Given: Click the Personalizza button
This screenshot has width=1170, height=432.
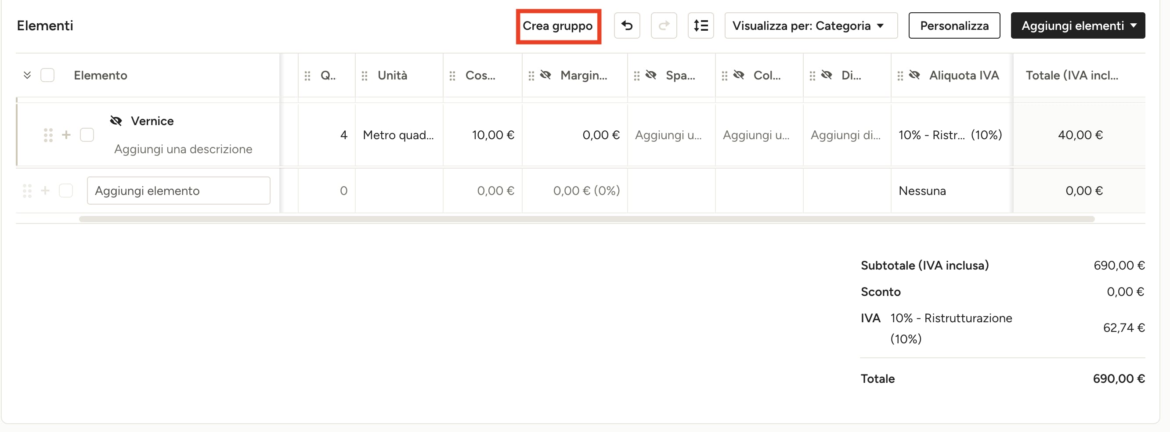Looking at the screenshot, I should [954, 25].
